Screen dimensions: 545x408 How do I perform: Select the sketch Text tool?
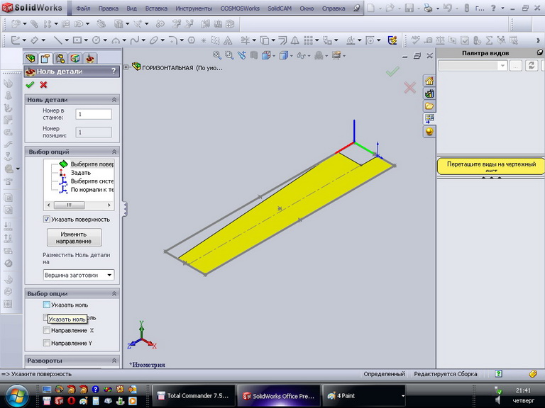pyautogui.click(x=228, y=40)
